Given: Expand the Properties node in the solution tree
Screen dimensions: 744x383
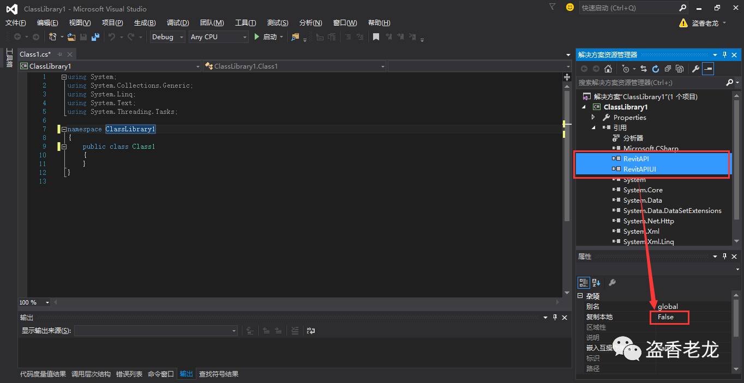Looking at the screenshot, I should coord(593,118).
